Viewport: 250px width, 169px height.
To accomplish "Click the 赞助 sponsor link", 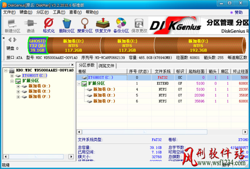I will (x=237, y=12).
